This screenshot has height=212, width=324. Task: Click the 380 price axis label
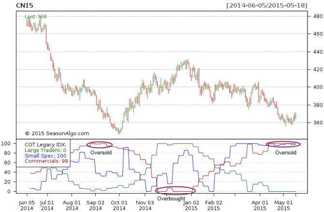[317, 105]
